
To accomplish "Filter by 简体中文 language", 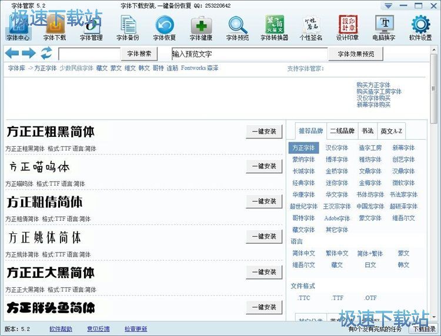I will [x=303, y=253].
